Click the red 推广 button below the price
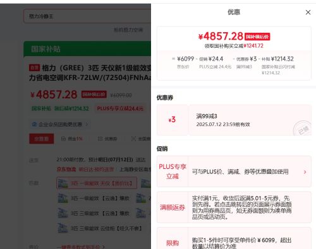The height and width of the screenshot is (249, 316). 42,139
